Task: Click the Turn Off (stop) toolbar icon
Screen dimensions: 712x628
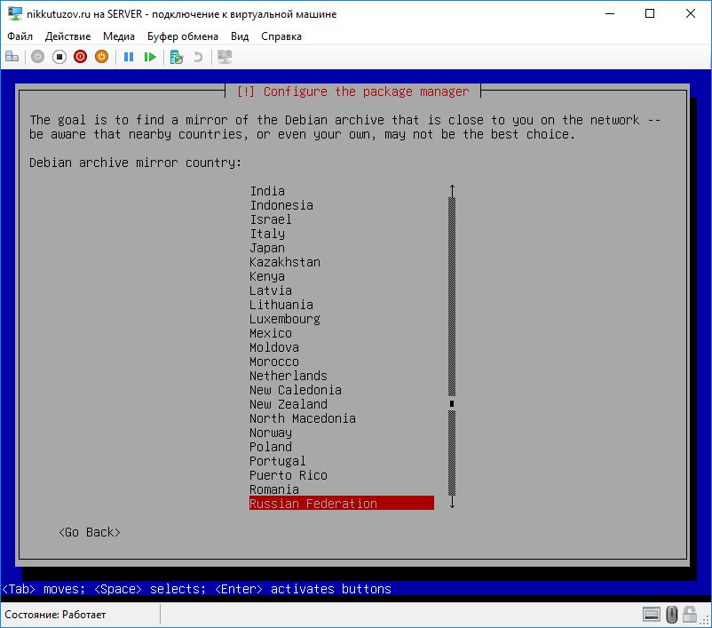Action: coord(59,57)
